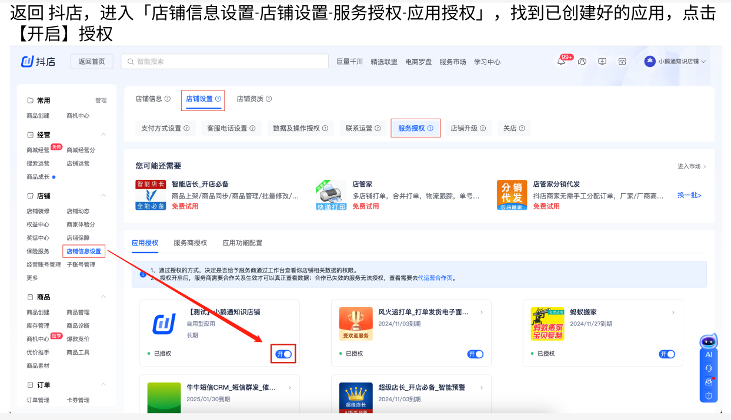Toggle authorization switch for 风火递 app
The image size is (731, 420).
tap(475, 354)
